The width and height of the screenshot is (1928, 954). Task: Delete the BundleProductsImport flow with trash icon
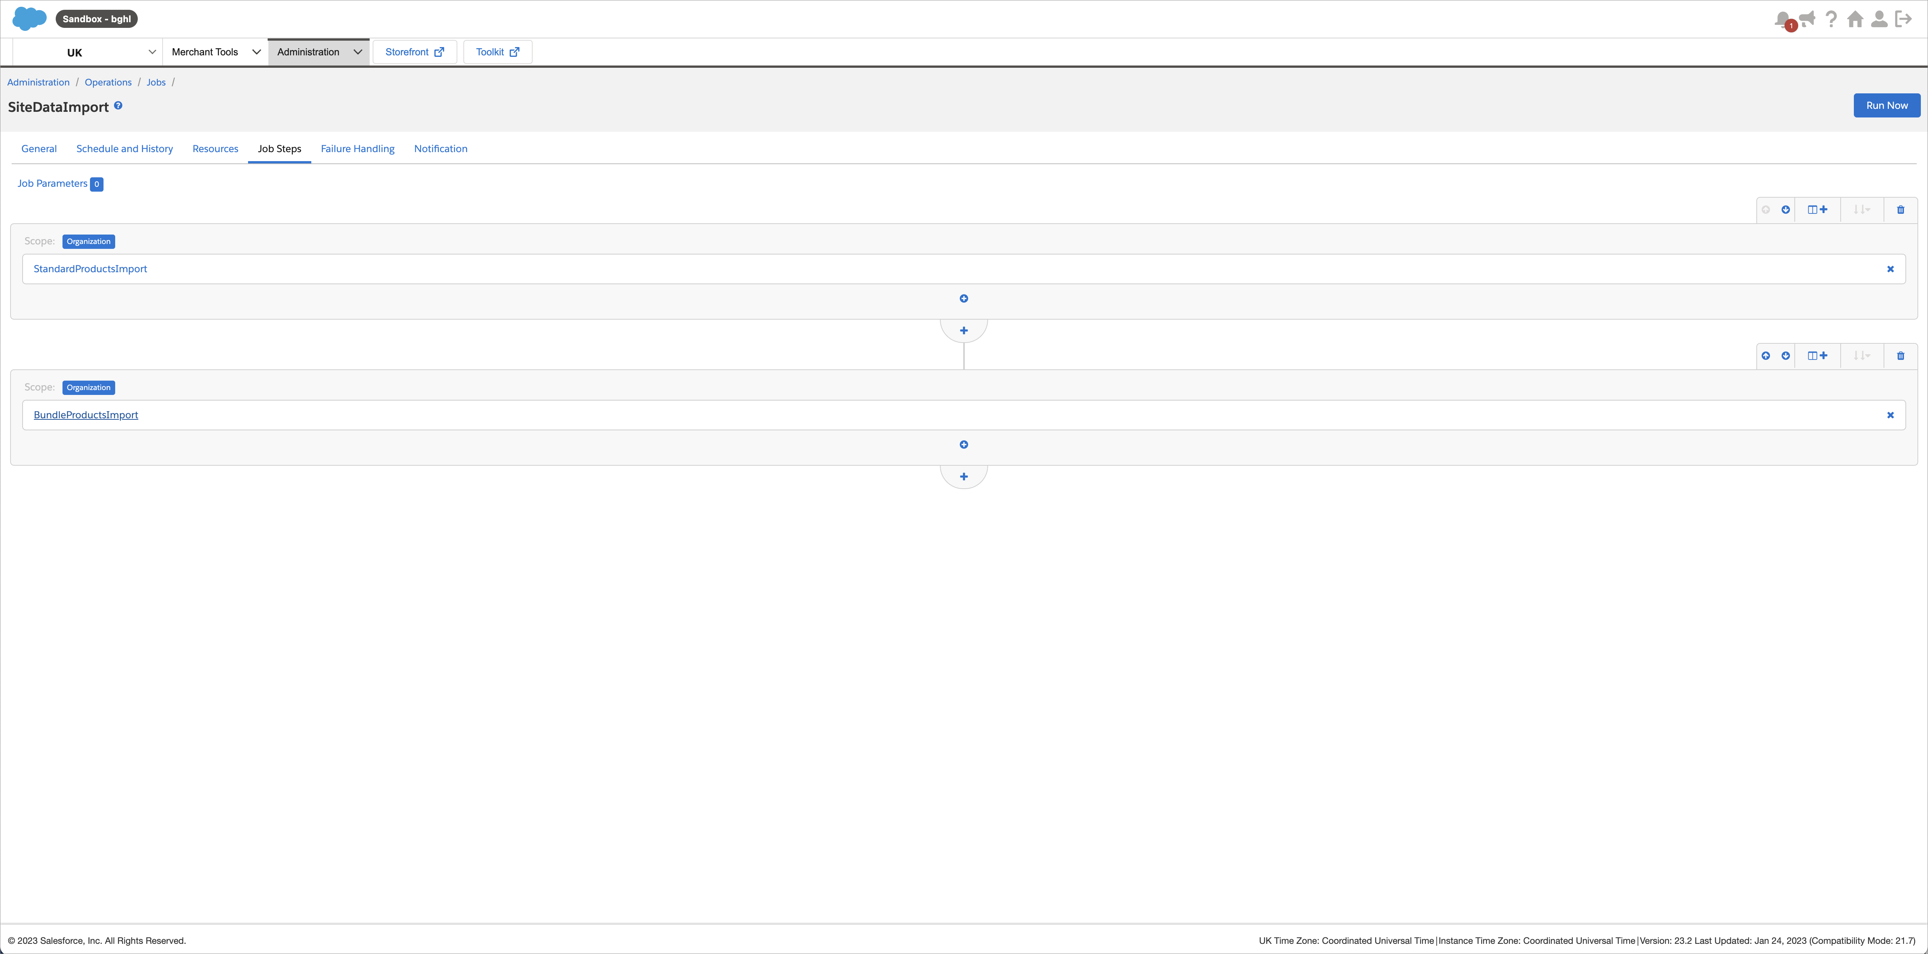[1900, 356]
